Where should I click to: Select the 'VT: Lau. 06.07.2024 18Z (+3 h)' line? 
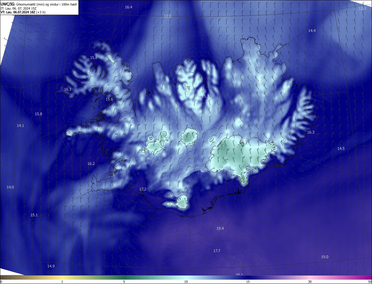pyautogui.click(x=23, y=12)
